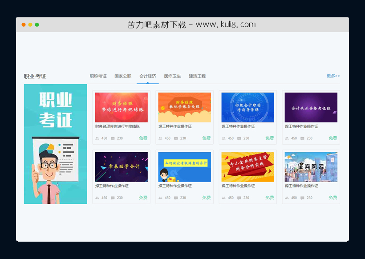365x259 pixels.
Task: Click the 职业考证 banner image
Action: click(55, 145)
